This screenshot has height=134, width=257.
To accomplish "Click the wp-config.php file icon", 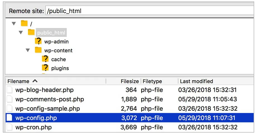I will (9, 118).
